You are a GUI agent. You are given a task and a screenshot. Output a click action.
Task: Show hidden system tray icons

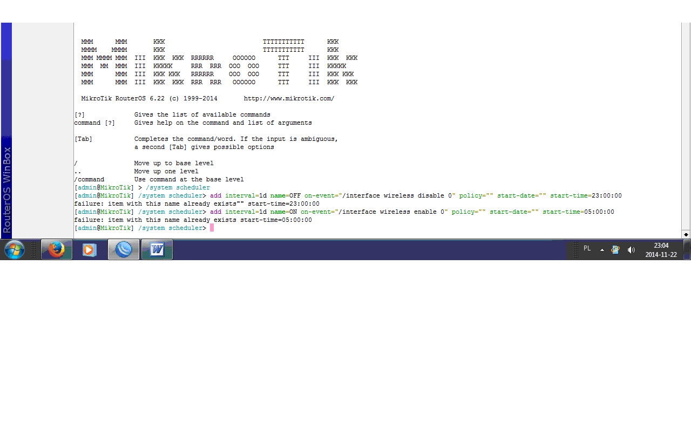point(602,250)
